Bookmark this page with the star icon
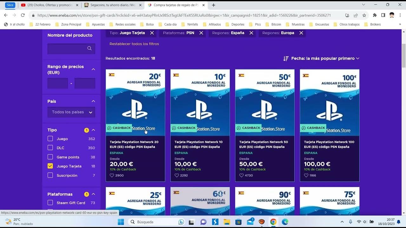This screenshot has width=406, height=228. [x=364, y=15]
